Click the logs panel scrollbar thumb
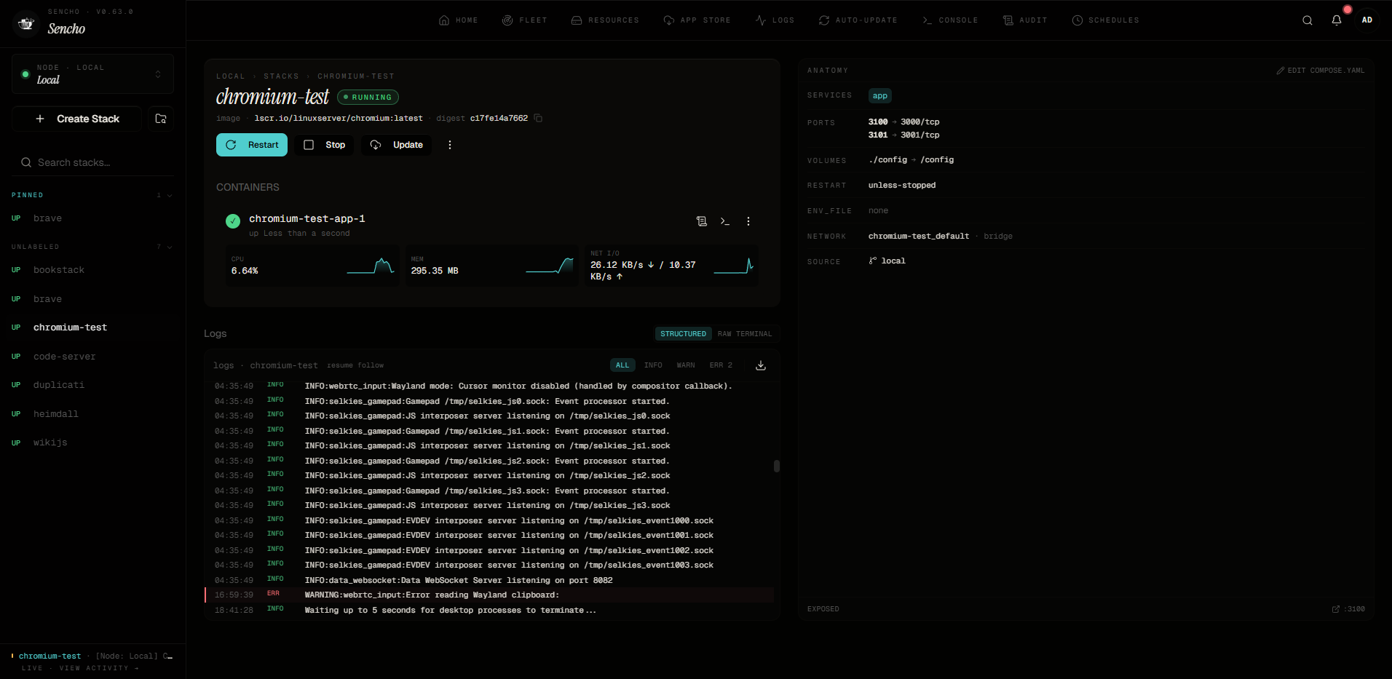Screen dimensions: 1392x679 point(777,466)
